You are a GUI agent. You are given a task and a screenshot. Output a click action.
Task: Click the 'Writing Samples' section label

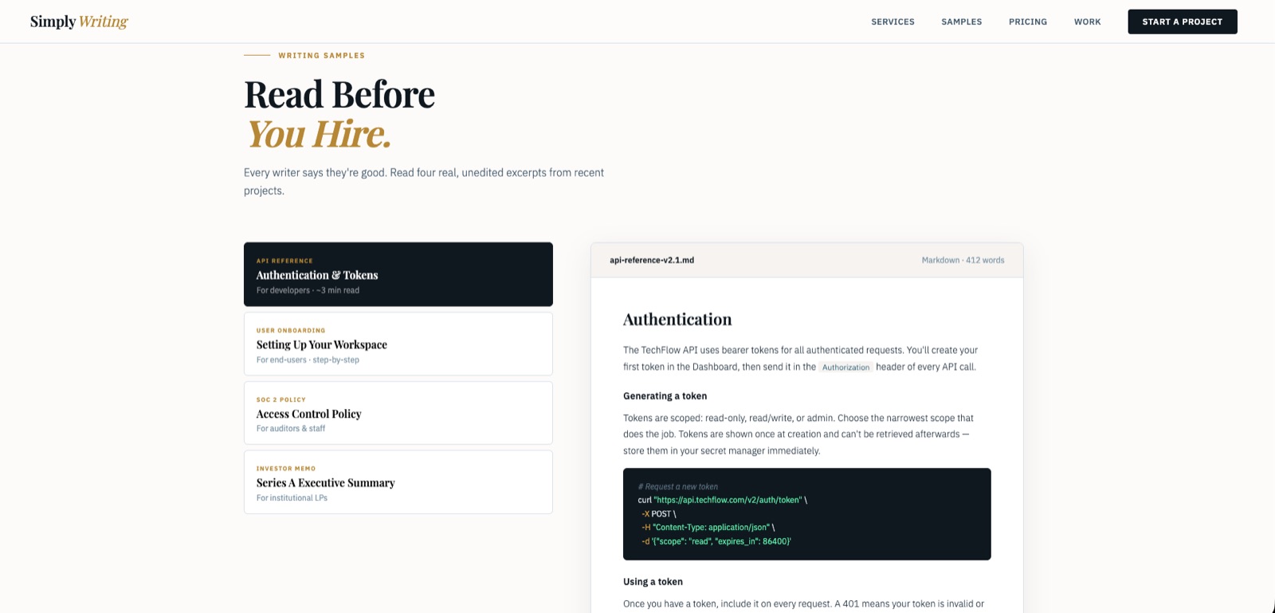[x=321, y=56]
